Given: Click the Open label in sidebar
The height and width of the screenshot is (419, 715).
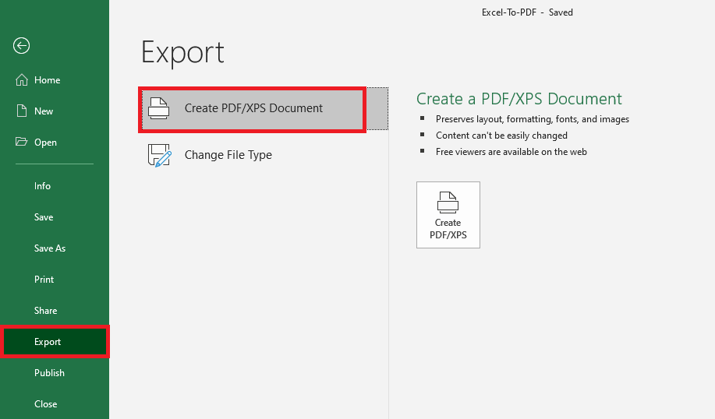Looking at the screenshot, I should tap(45, 143).
